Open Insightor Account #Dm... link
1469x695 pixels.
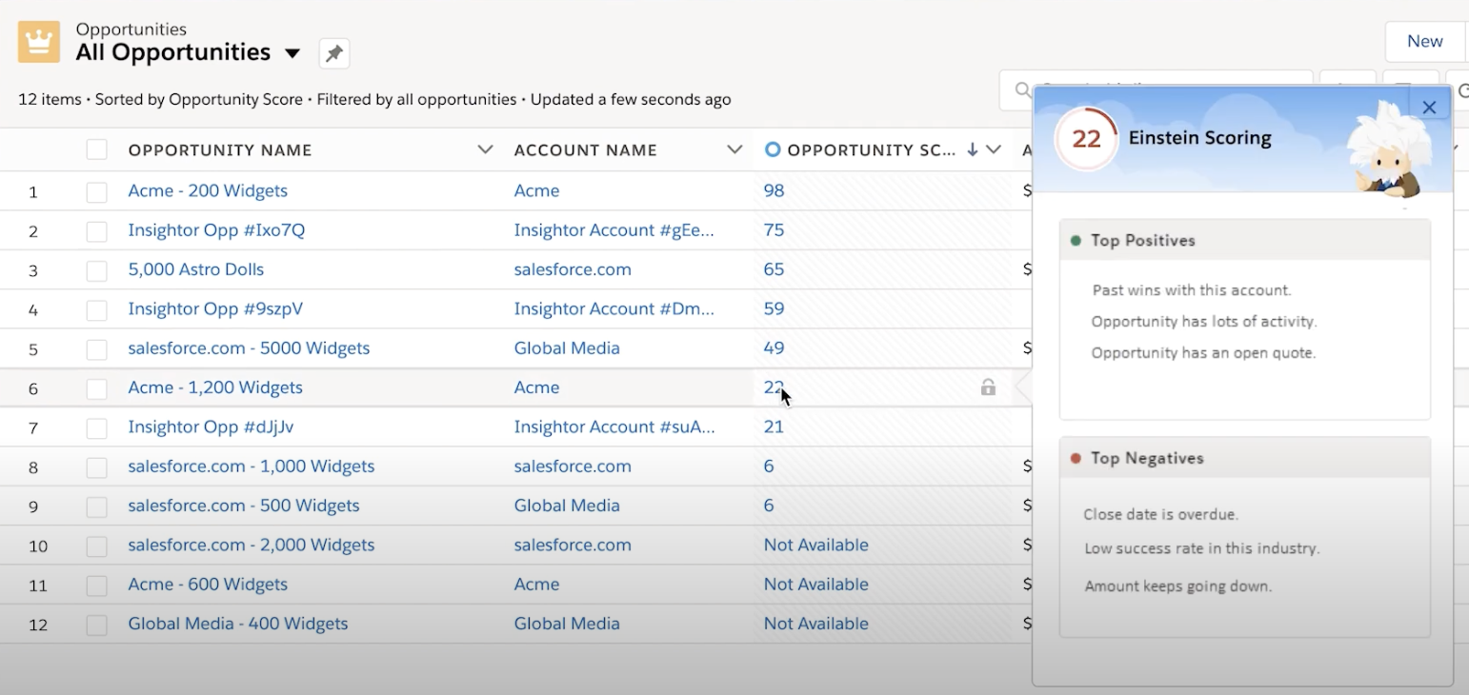click(x=614, y=308)
